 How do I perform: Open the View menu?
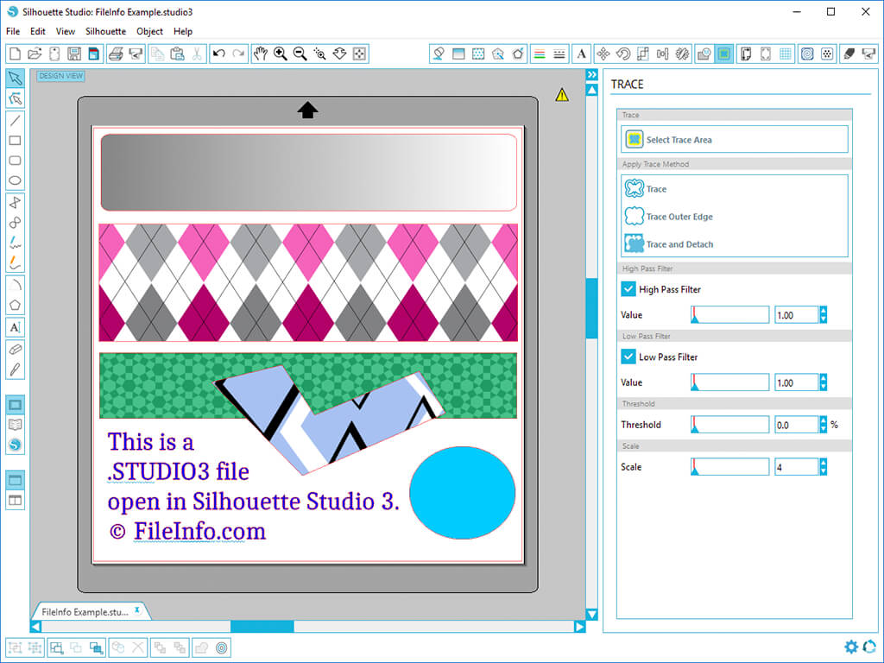pos(66,32)
